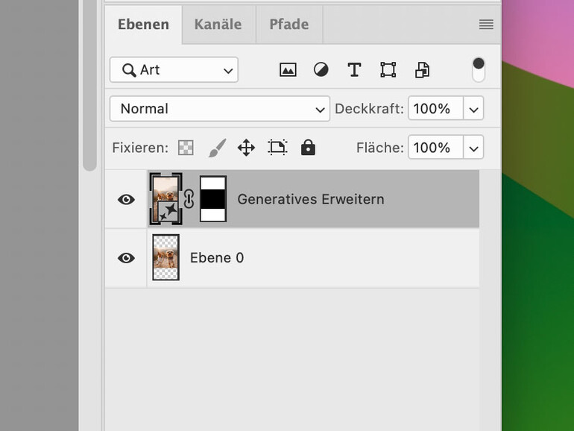Image resolution: width=574 pixels, height=431 pixels.
Task: Lock all with the padlock icon
Action: pyautogui.click(x=308, y=148)
